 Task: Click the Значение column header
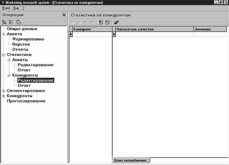tap(210, 29)
